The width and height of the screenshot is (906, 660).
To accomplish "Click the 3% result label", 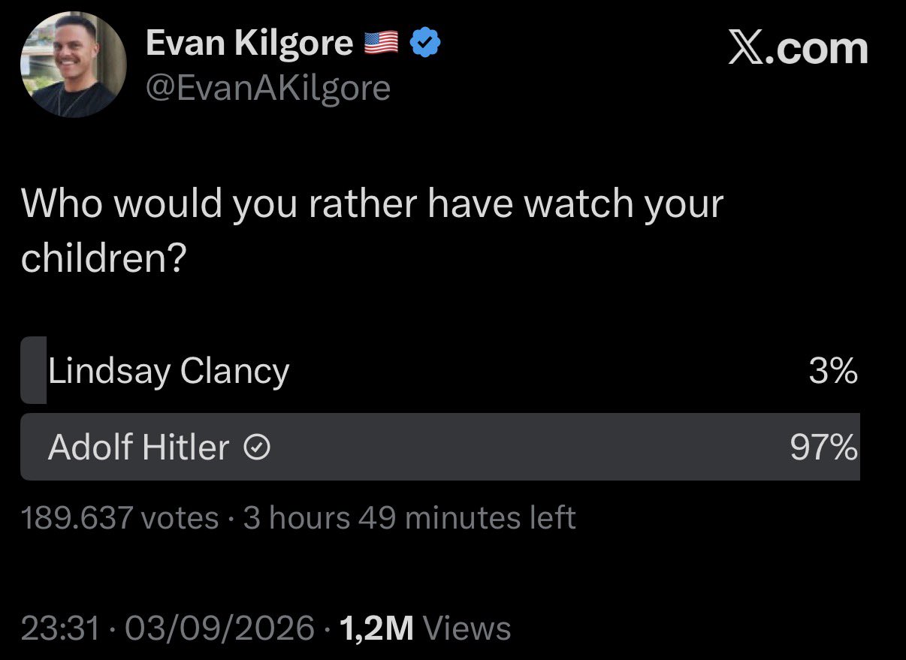I will click(x=833, y=371).
